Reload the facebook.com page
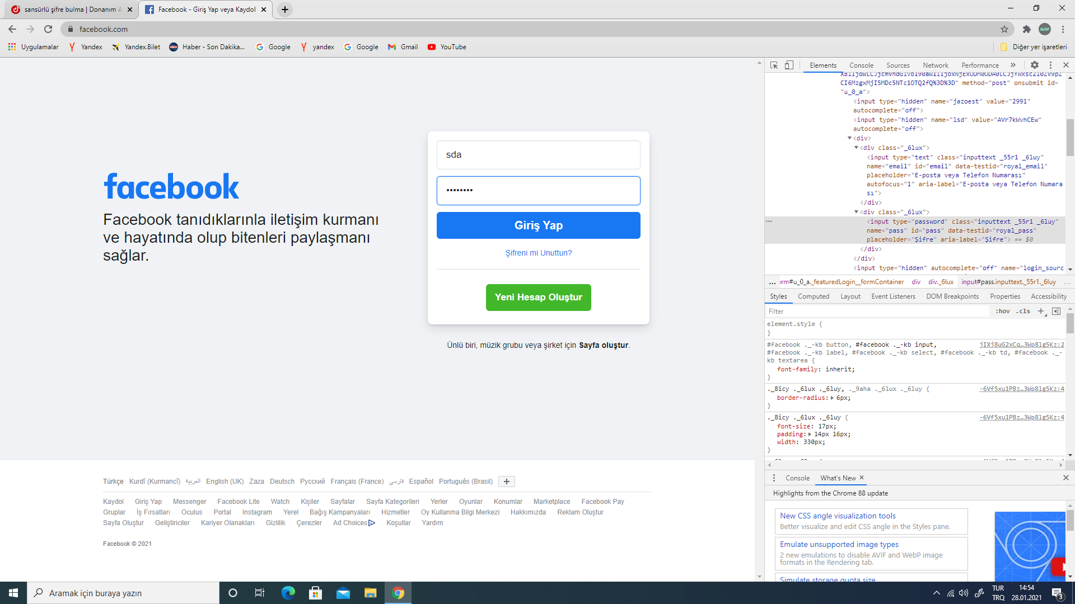1075x604 pixels. point(48,29)
